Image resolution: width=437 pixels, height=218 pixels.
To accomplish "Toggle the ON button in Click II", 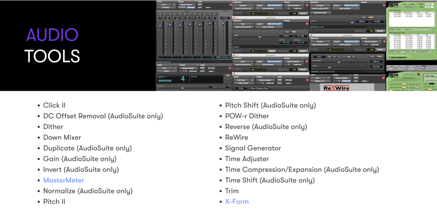I will point(228,76).
